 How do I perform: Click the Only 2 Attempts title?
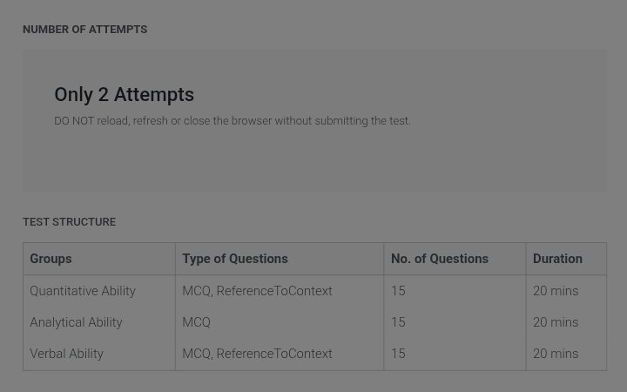pyautogui.click(x=124, y=95)
